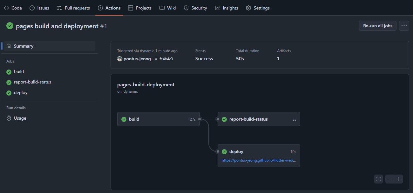Zoom out the workflow graph
Image resolution: width=413 pixels, height=193 pixels.
point(390,179)
